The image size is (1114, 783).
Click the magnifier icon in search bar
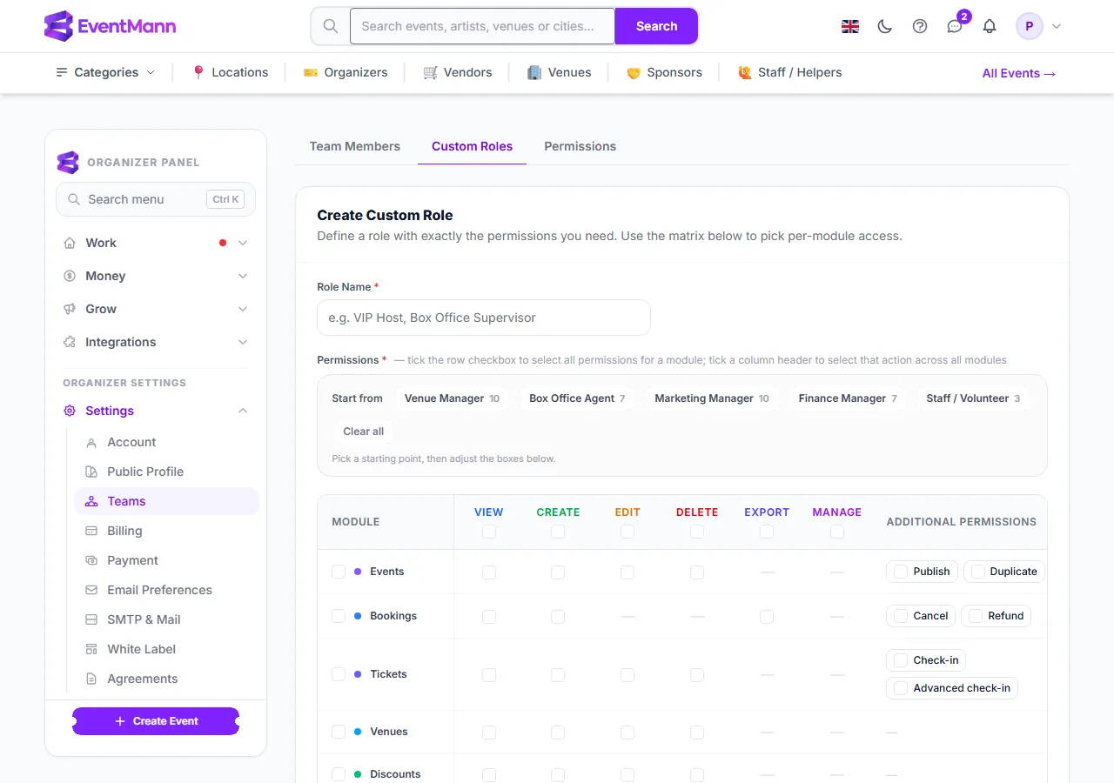click(331, 26)
